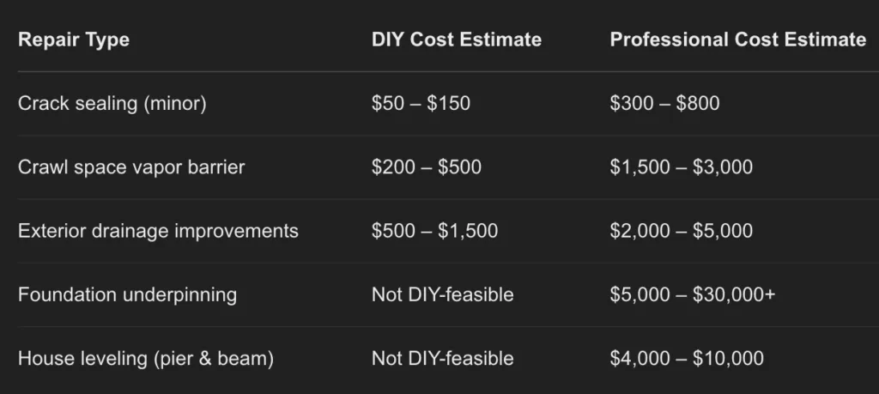This screenshot has width=879, height=394.
Task: Select the 'DIY Cost Estimate' column header
Action: coord(457,39)
